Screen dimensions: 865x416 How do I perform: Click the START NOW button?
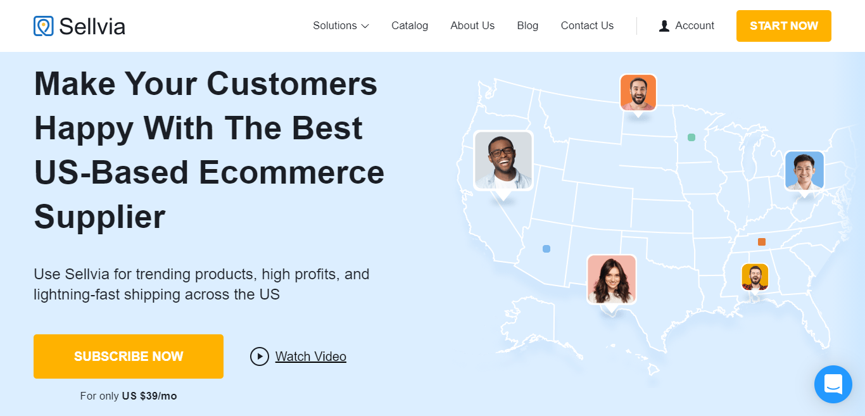pyautogui.click(x=783, y=26)
